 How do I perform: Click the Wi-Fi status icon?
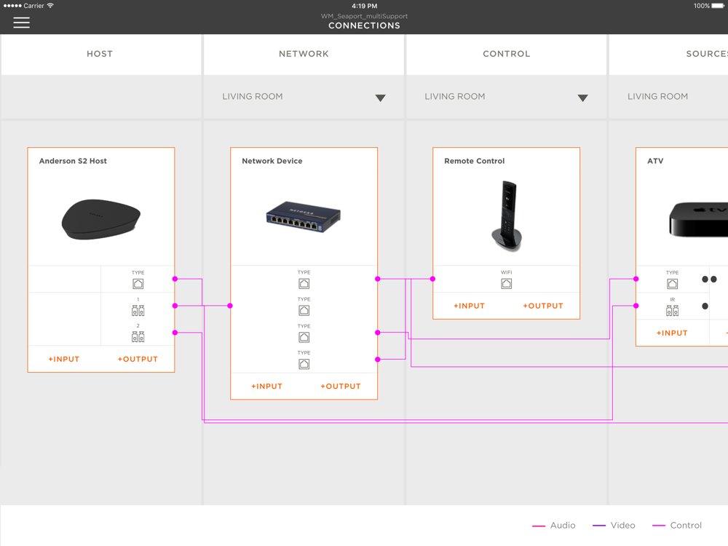coord(50,6)
